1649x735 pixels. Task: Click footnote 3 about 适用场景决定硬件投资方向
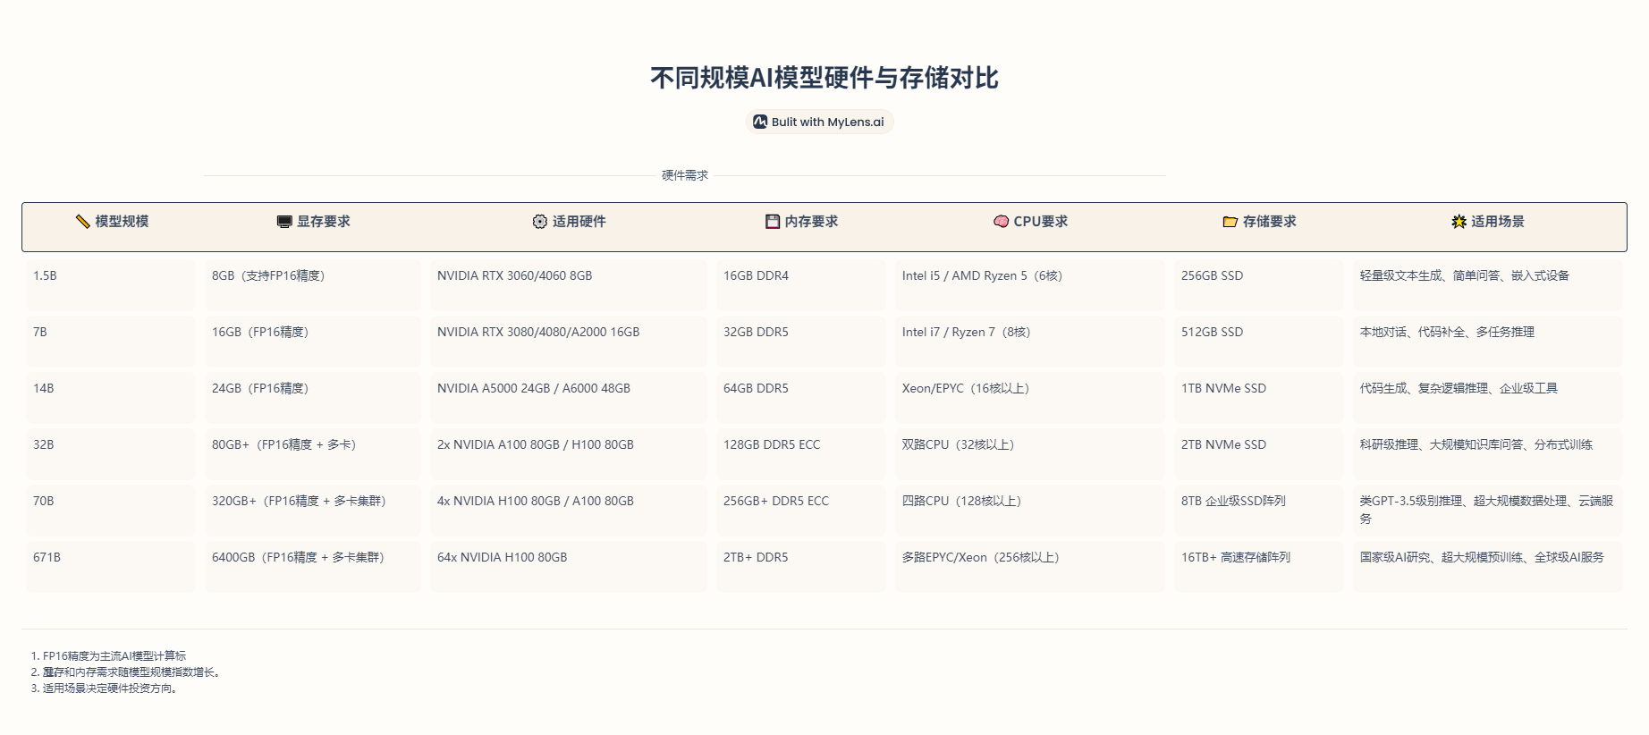click(109, 689)
